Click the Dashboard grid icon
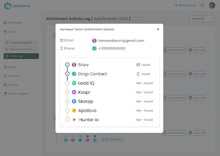This screenshot has width=220, height=156. click(5, 23)
